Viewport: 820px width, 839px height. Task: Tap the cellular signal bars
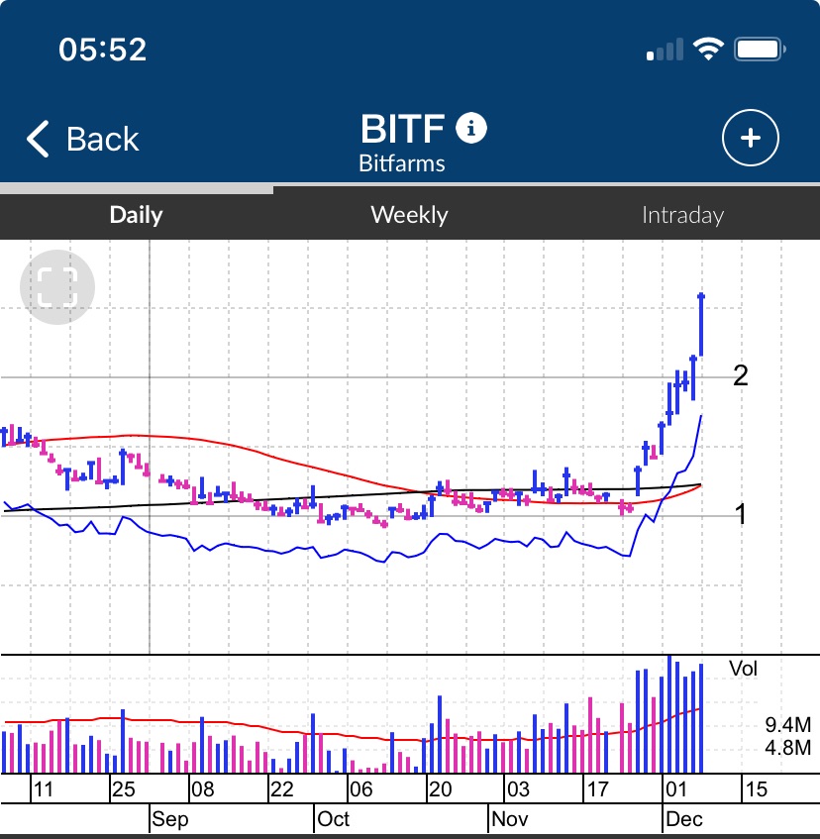[665, 50]
